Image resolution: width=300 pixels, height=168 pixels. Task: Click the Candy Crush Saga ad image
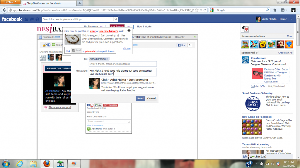point(252,127)
